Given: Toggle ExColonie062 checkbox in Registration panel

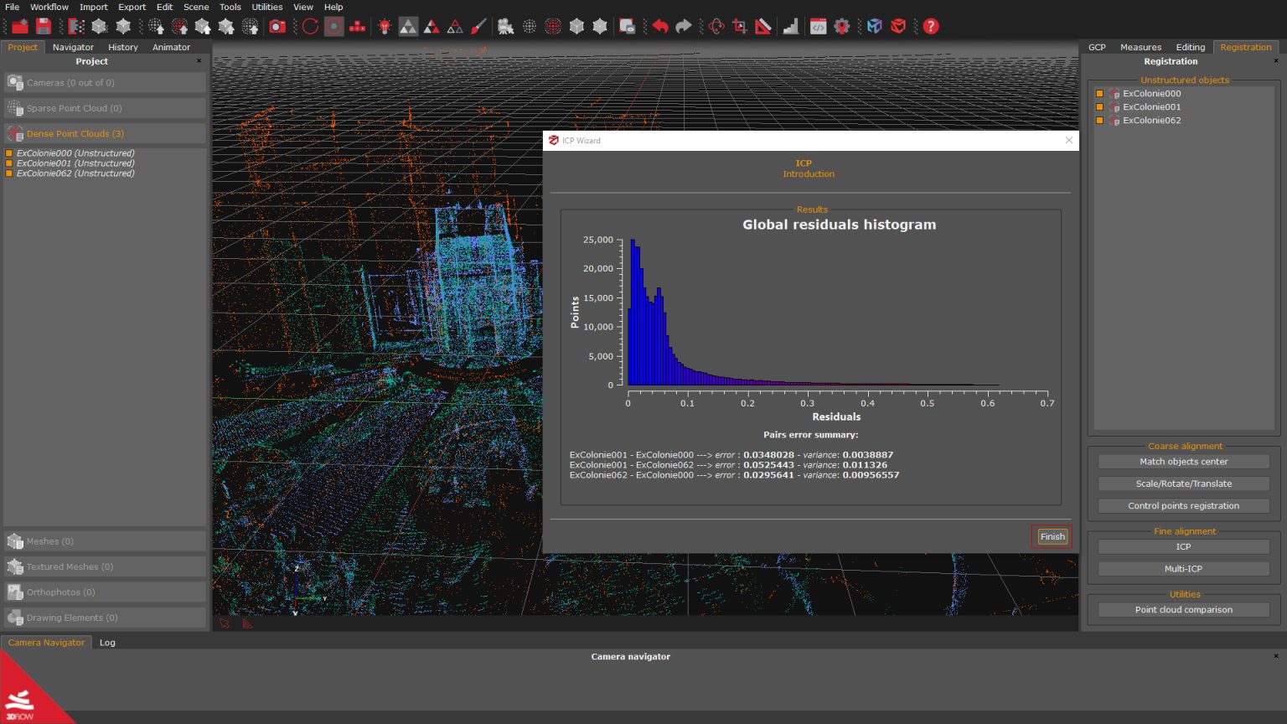Looking at the screenshot, I should [x=1098, y=120].
